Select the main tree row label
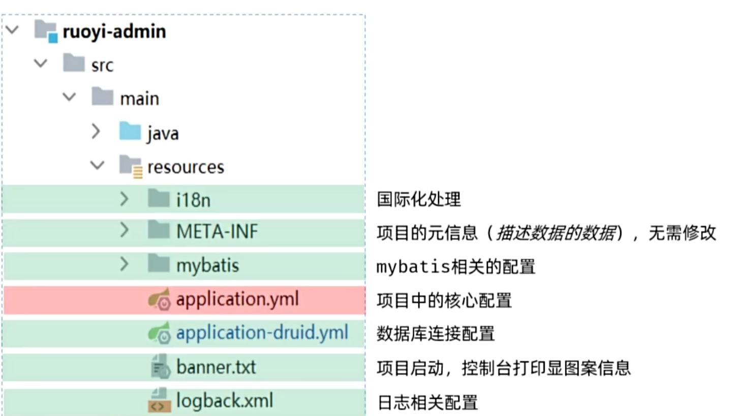733x416 pixels. 139,98
